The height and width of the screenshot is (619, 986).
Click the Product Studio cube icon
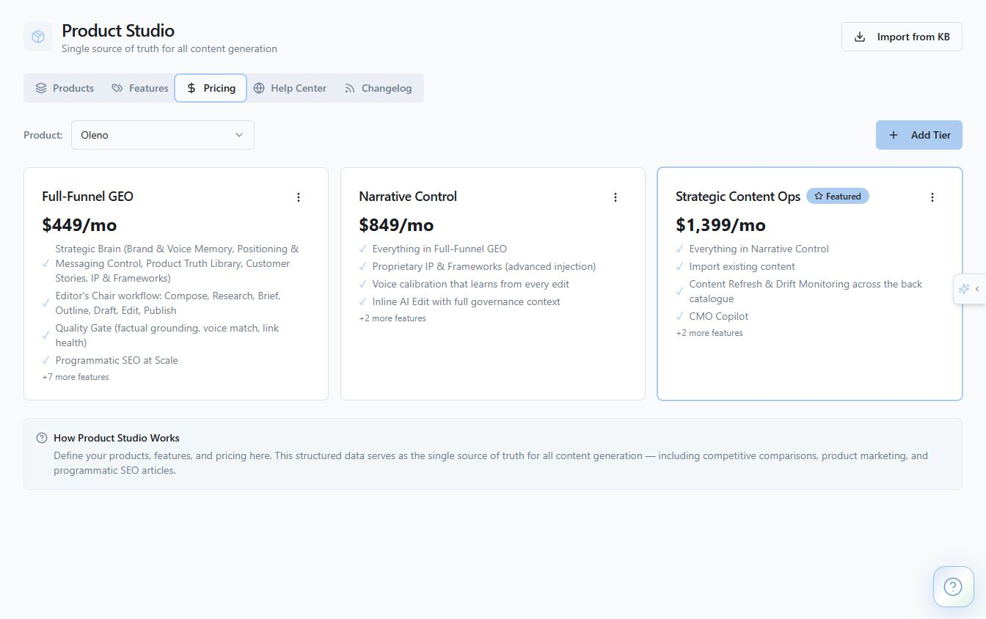click(x=38, y=37)
